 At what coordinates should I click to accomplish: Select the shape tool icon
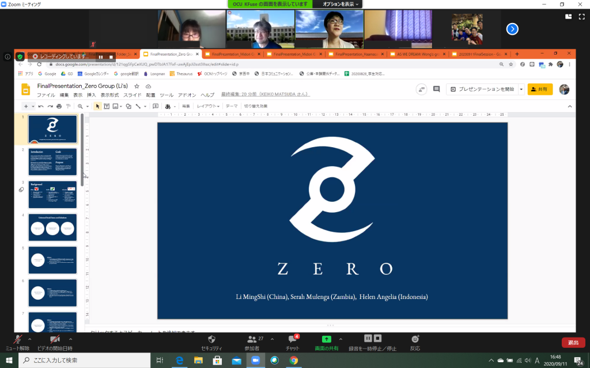click(x=128, y=106)
